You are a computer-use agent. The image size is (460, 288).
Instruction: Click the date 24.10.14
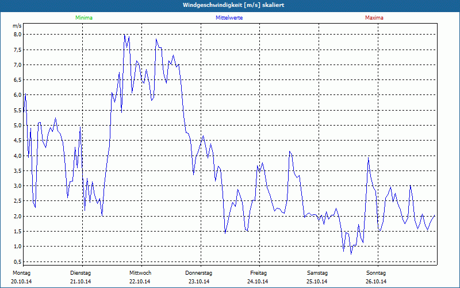click(258, 282)
